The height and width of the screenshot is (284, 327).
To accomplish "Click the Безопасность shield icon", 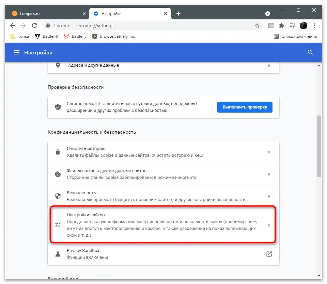I will (x=58, y=196).
